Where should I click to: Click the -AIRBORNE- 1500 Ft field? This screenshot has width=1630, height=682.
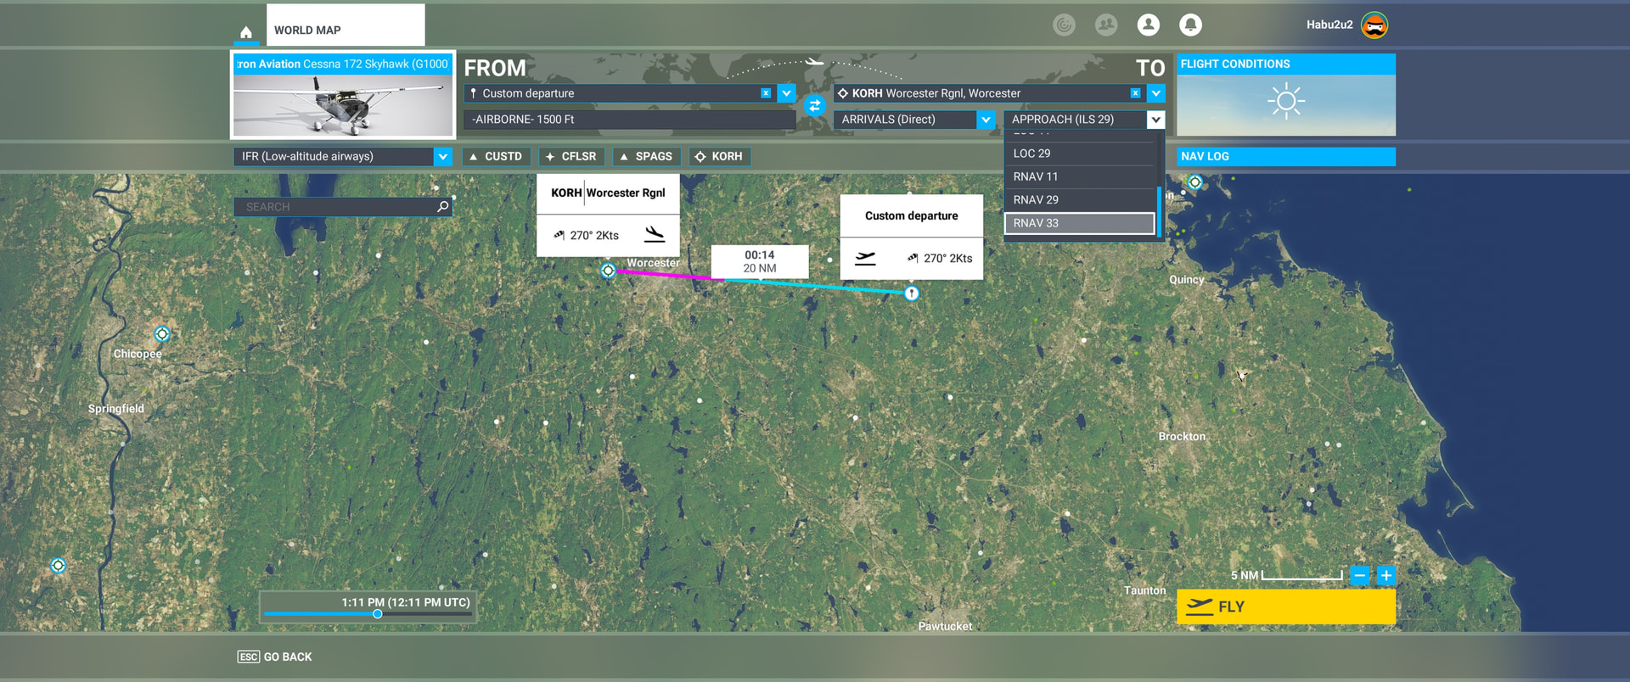(x=629, y=120)
